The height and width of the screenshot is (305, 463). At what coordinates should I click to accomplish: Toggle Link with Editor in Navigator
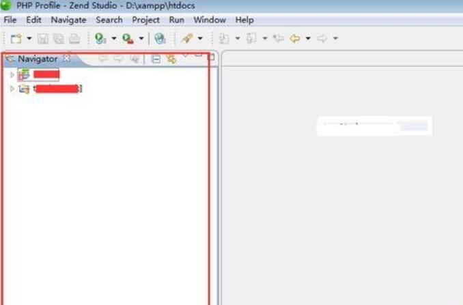tap(171, 59)
